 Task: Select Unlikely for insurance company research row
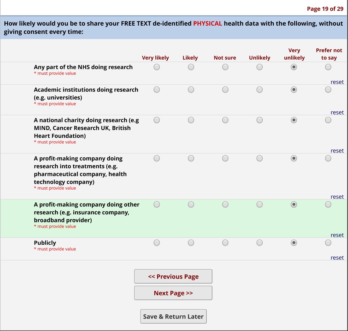click(260, 204)
